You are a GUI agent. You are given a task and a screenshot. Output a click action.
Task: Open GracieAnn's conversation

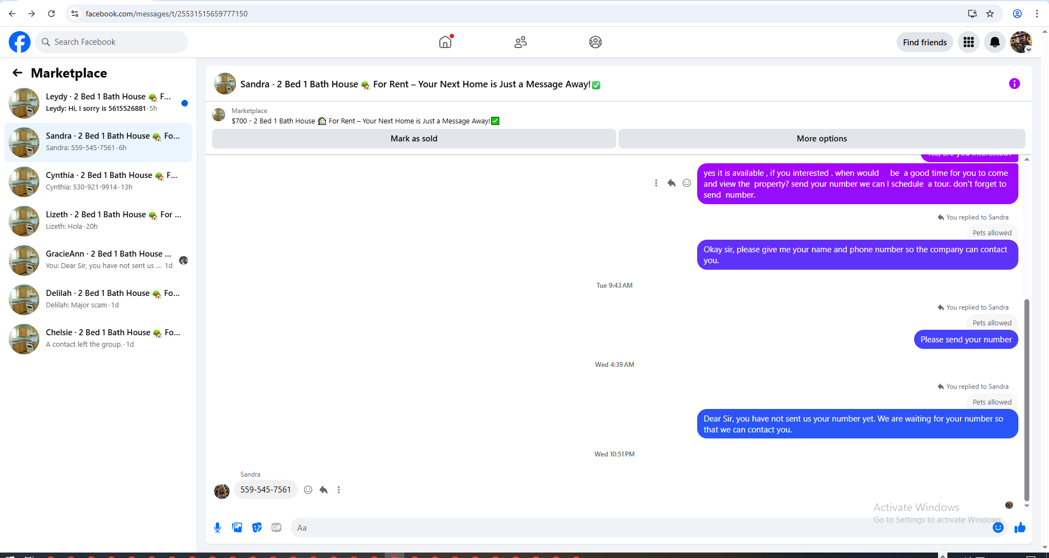tap(98, 260)
